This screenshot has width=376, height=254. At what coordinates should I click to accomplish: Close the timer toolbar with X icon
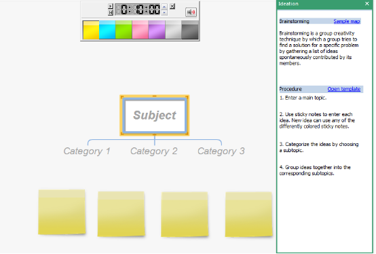click(172, 6)
